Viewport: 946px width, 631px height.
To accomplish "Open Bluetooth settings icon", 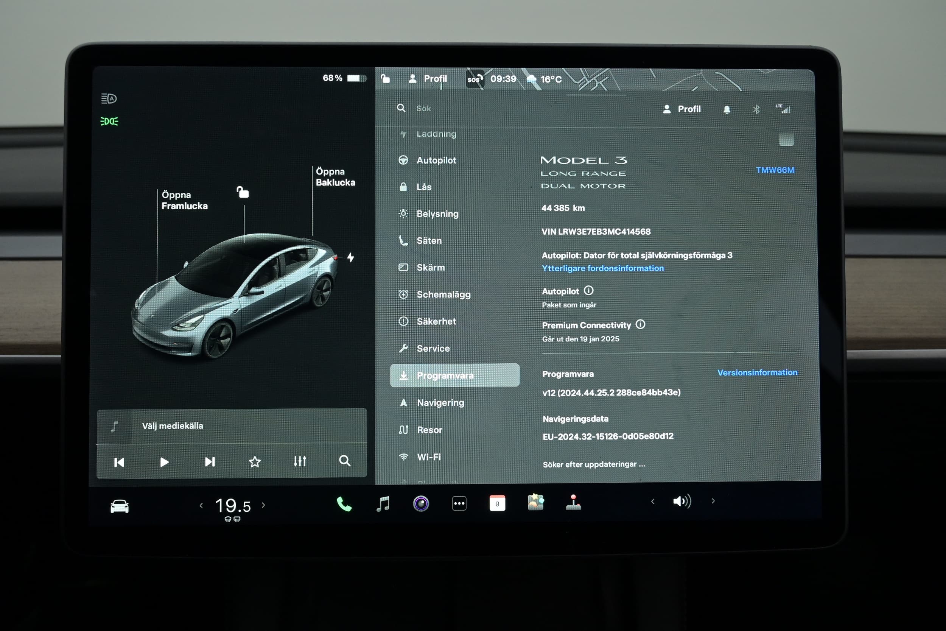I will (756, 109).
